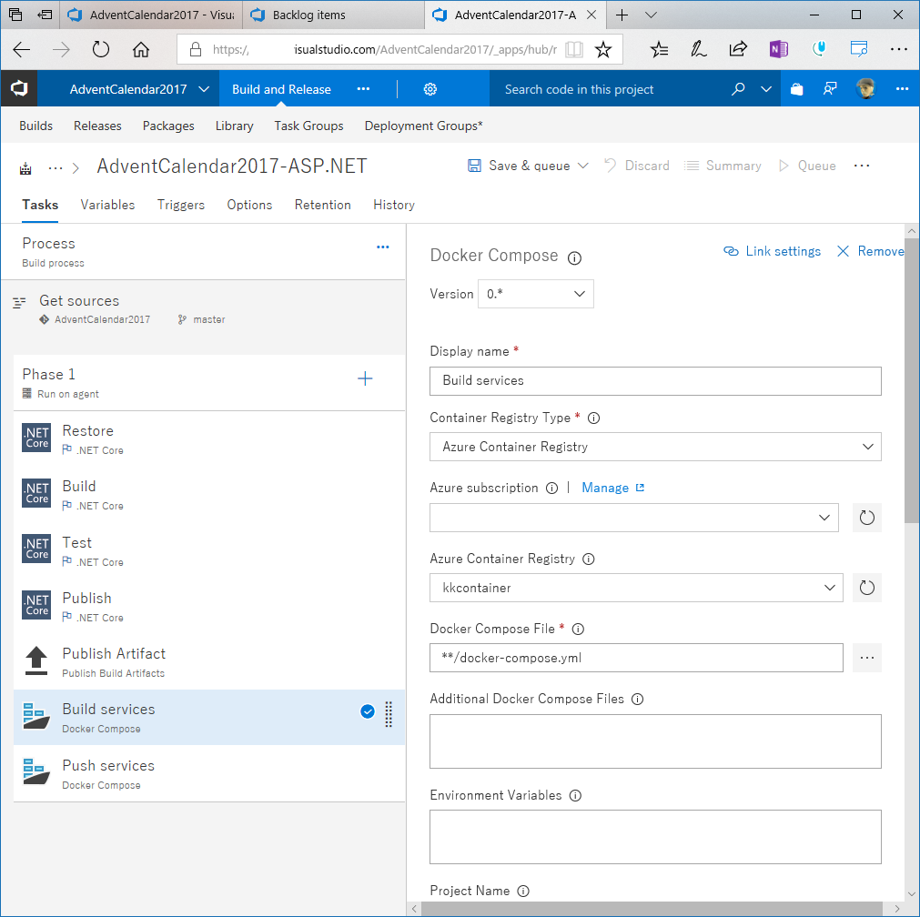
Task: Remove the Docker Compose task
Action: (870, 251)
